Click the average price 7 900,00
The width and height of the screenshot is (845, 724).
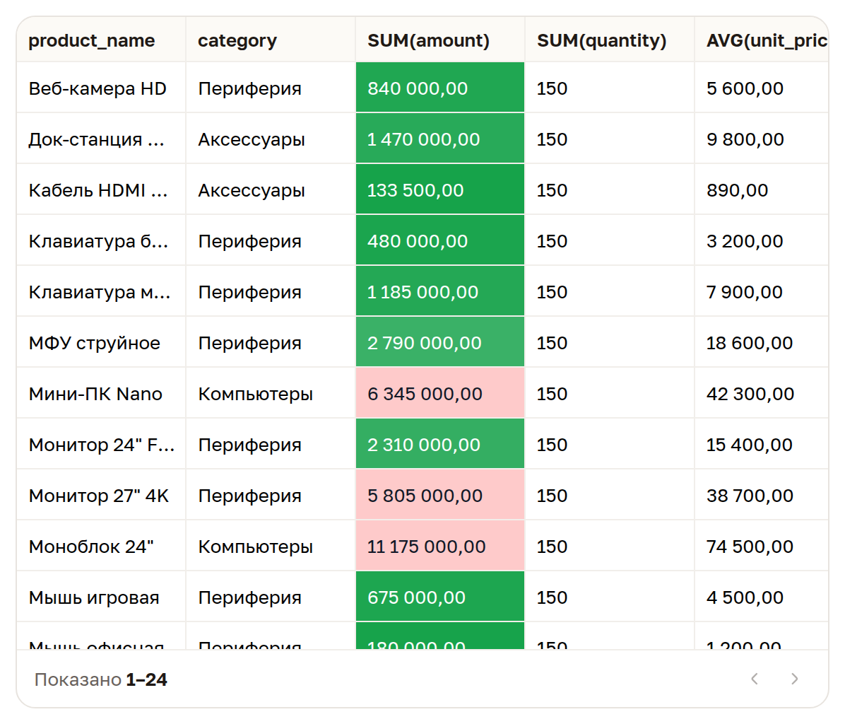761,291
